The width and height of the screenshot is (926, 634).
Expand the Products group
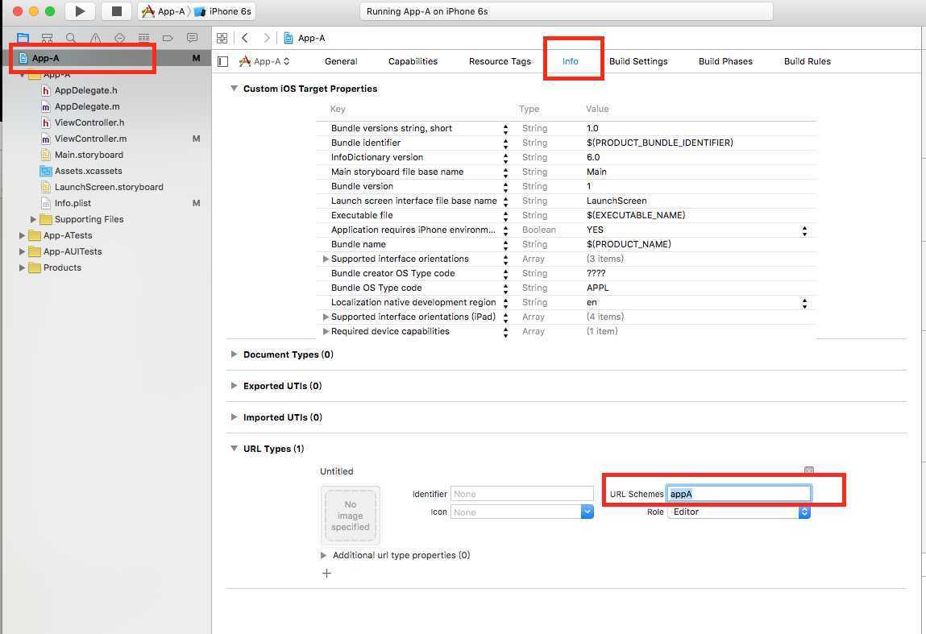(x=22, y=267)
